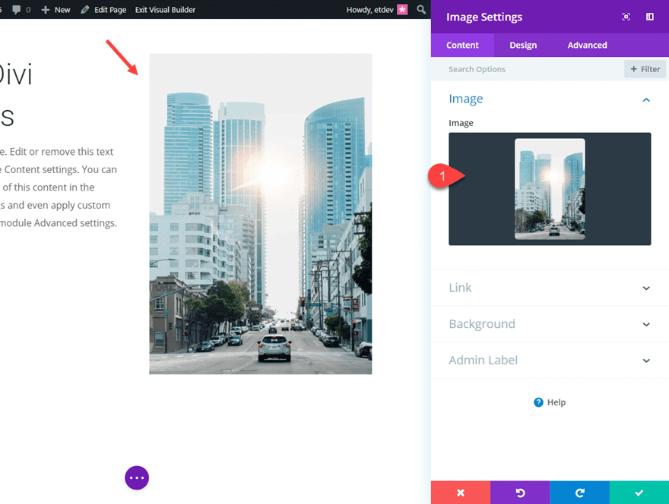Save settings with the green checkmark icon
The width and height of the screenshot is (669, 504).
639,492
